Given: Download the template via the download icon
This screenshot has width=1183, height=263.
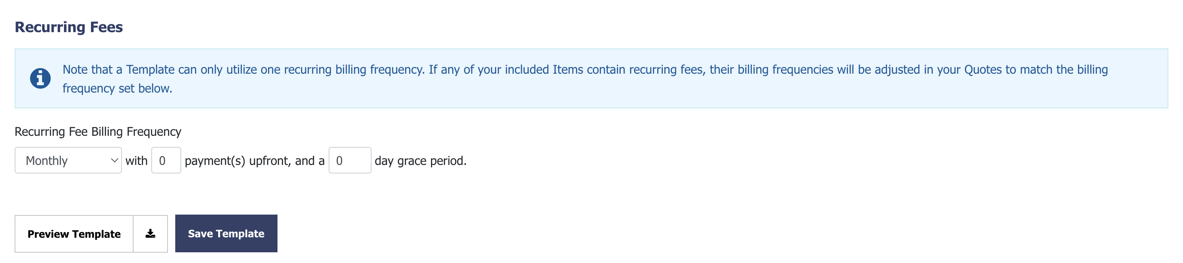Looking at the screenshot, I should (x=150, y=234).
